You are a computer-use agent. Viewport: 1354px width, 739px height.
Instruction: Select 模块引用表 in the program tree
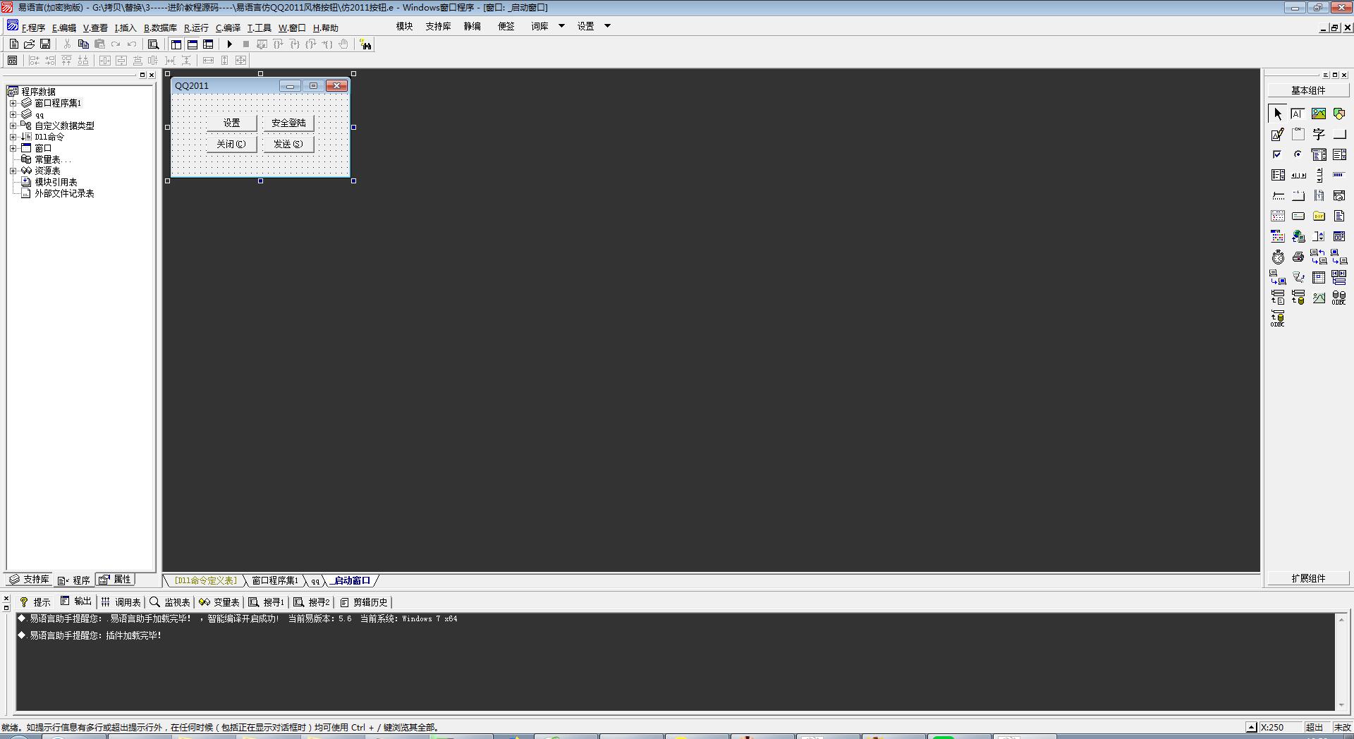tap(56, 182)
